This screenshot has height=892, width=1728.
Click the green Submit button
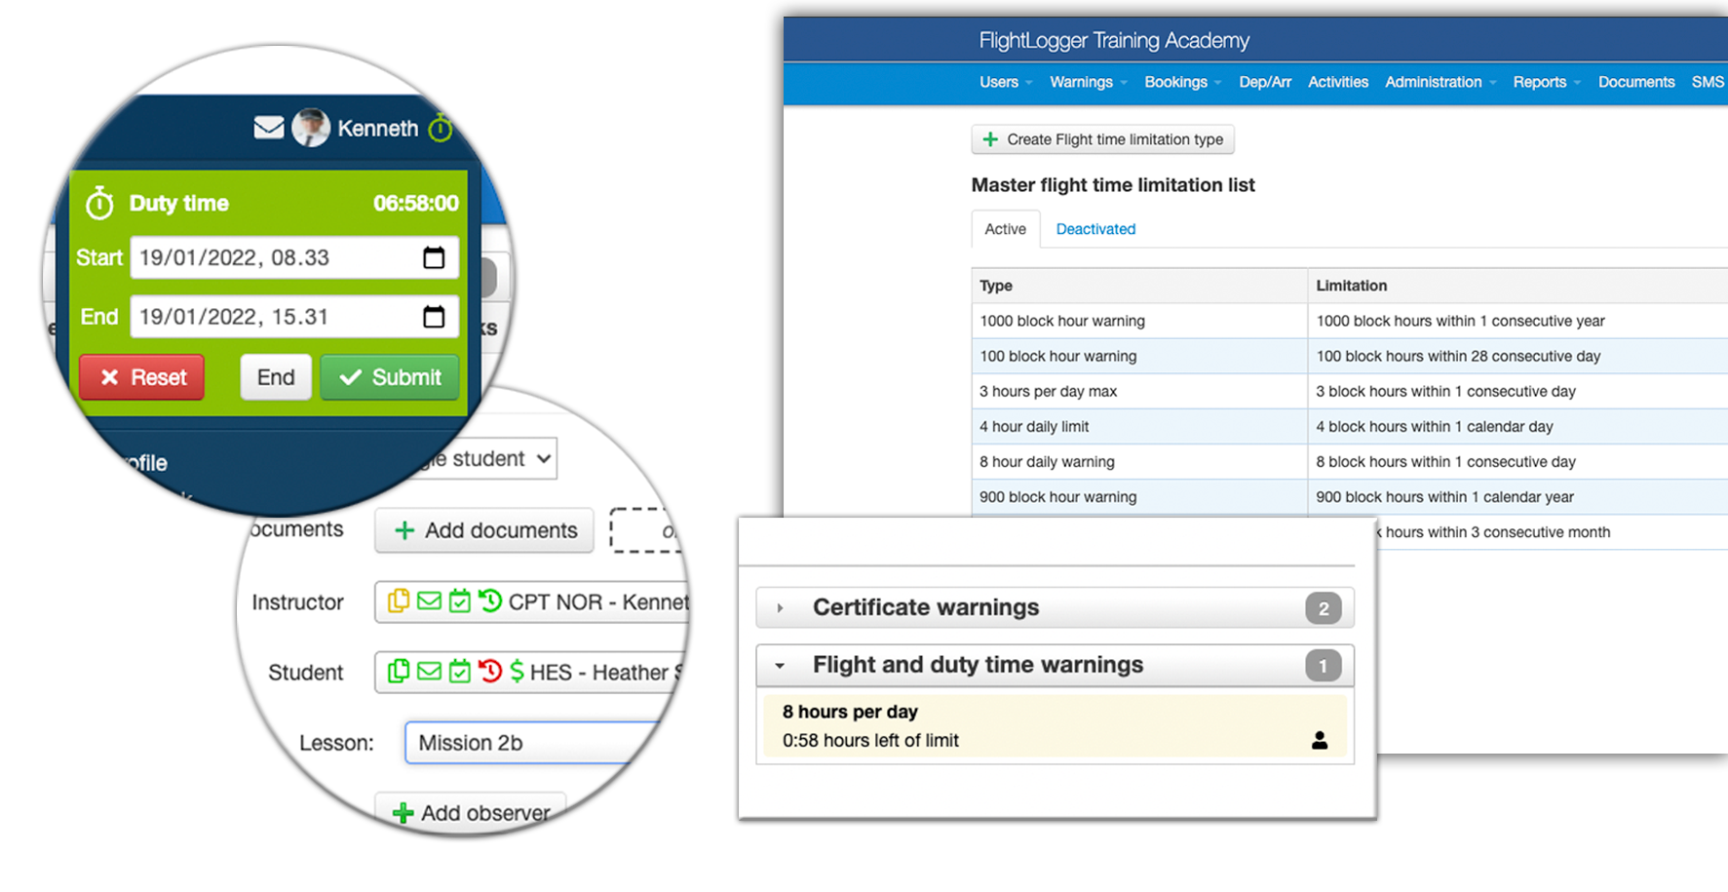click(x=390, y=377)
